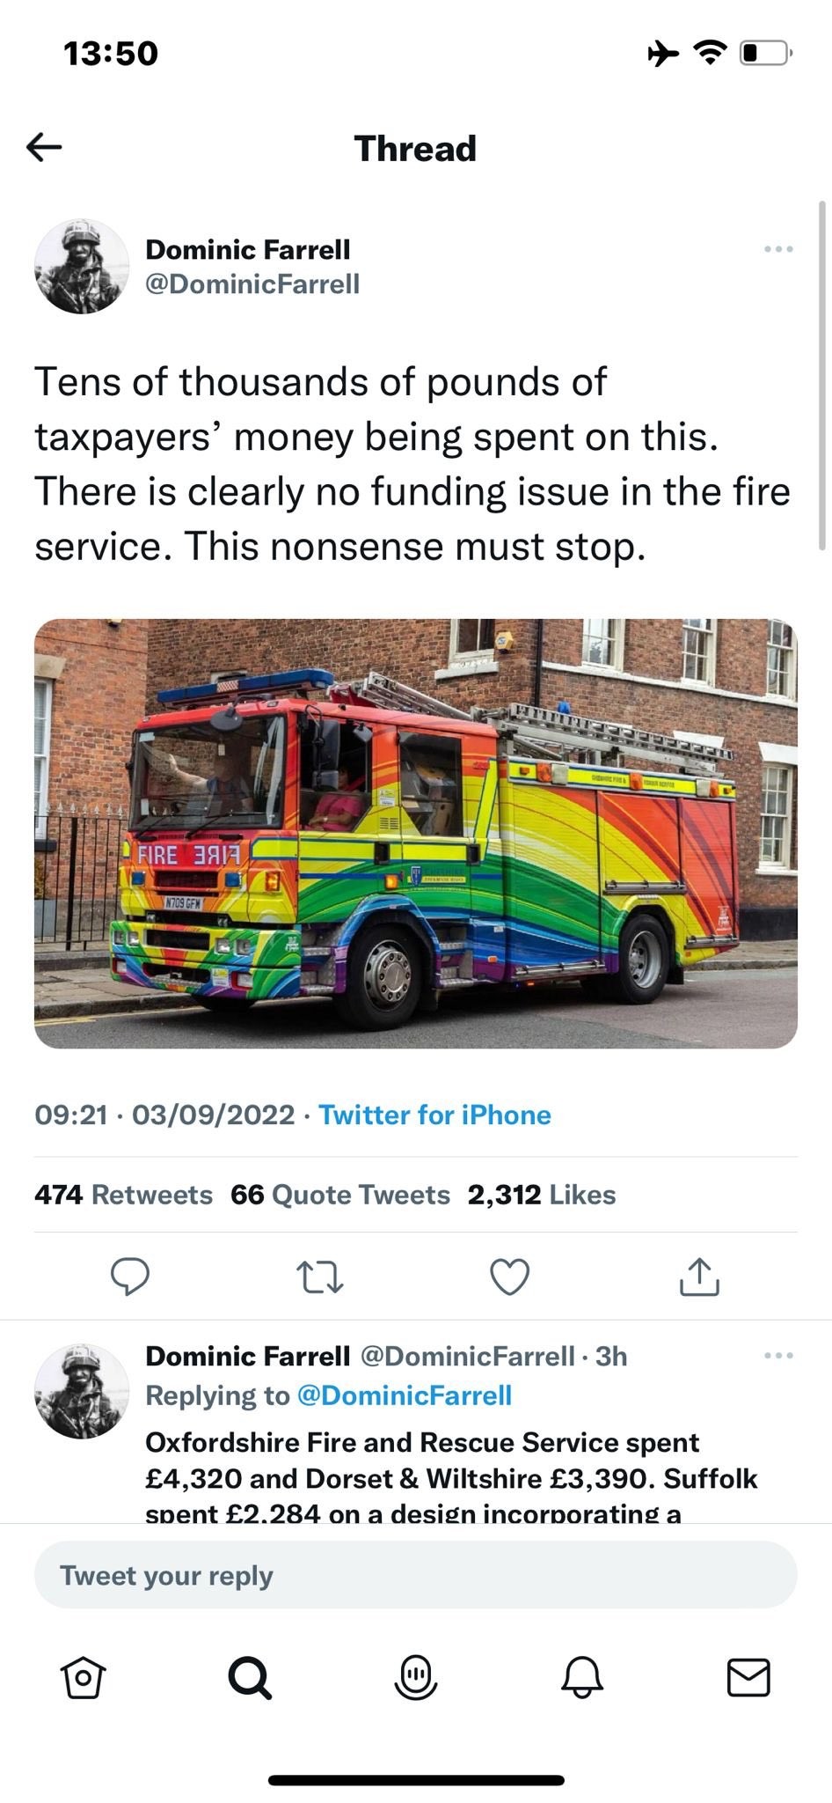Screen dimensions: 832x1803
Task: Open the Spaces microphone icon
Action: pyautogui.click(x=416, y=1677)
